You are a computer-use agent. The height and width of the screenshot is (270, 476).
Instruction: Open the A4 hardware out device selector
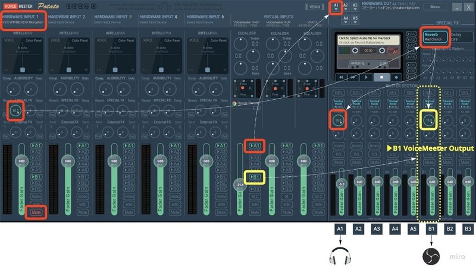346,20
